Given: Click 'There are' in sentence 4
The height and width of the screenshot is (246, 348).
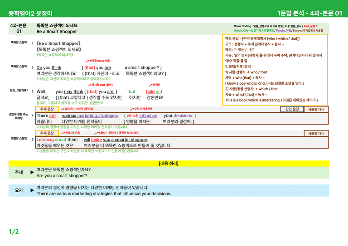Looking at the screenshot, I should point(46,116).
